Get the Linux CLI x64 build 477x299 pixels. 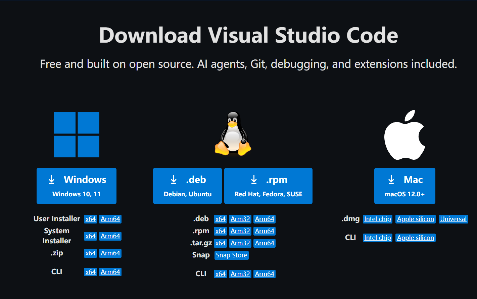(x=221, y=274)
